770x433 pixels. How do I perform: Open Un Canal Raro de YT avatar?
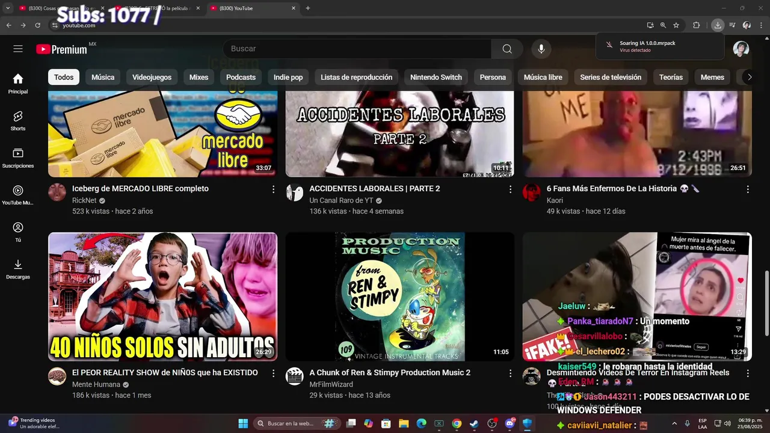point(294,192)
